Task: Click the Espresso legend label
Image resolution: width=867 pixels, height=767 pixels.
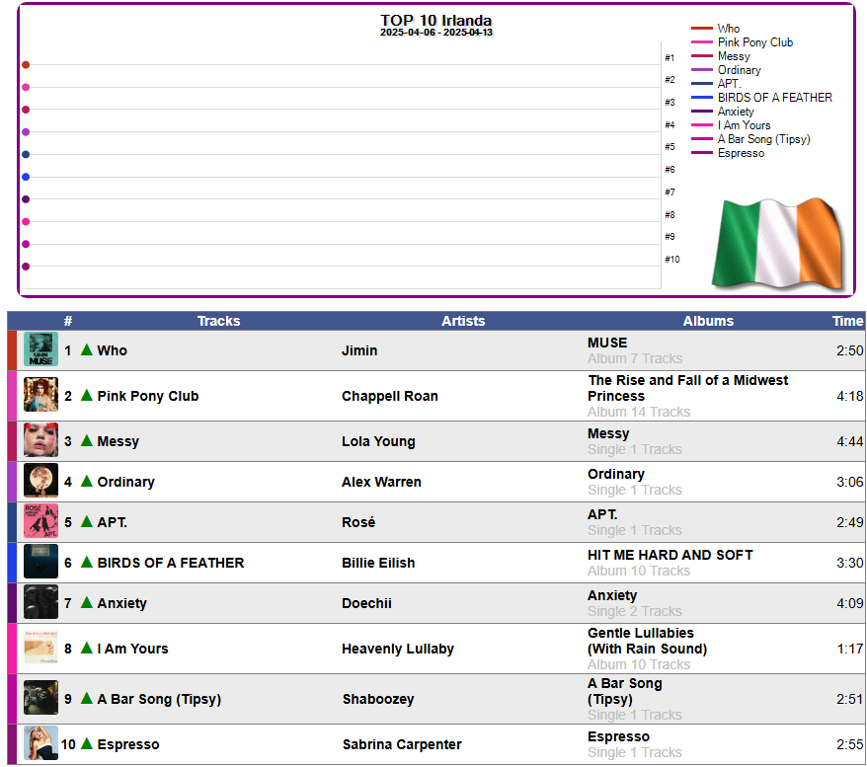Action: (741, 153)
